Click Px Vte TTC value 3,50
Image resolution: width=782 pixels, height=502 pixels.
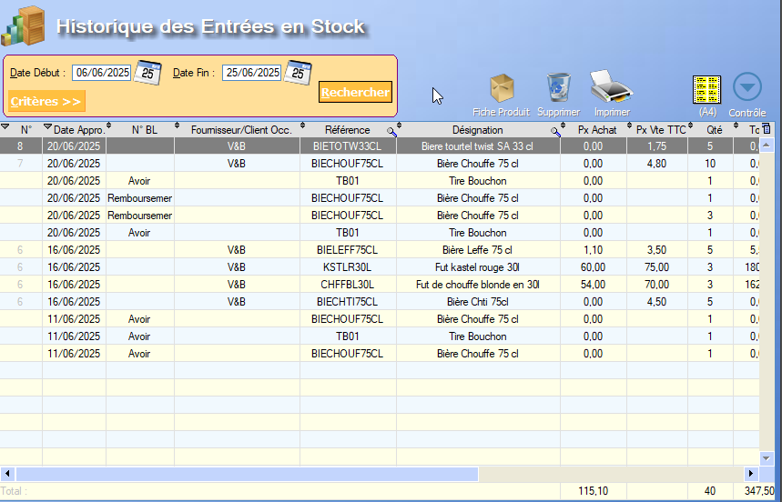pyautogui.click(x=656, y=250)
